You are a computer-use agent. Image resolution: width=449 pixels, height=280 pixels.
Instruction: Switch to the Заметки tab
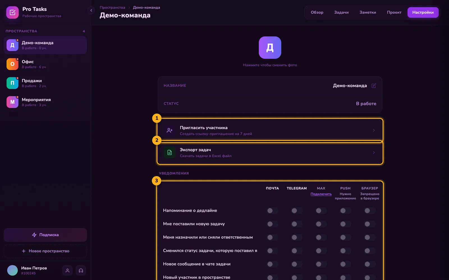368,12
